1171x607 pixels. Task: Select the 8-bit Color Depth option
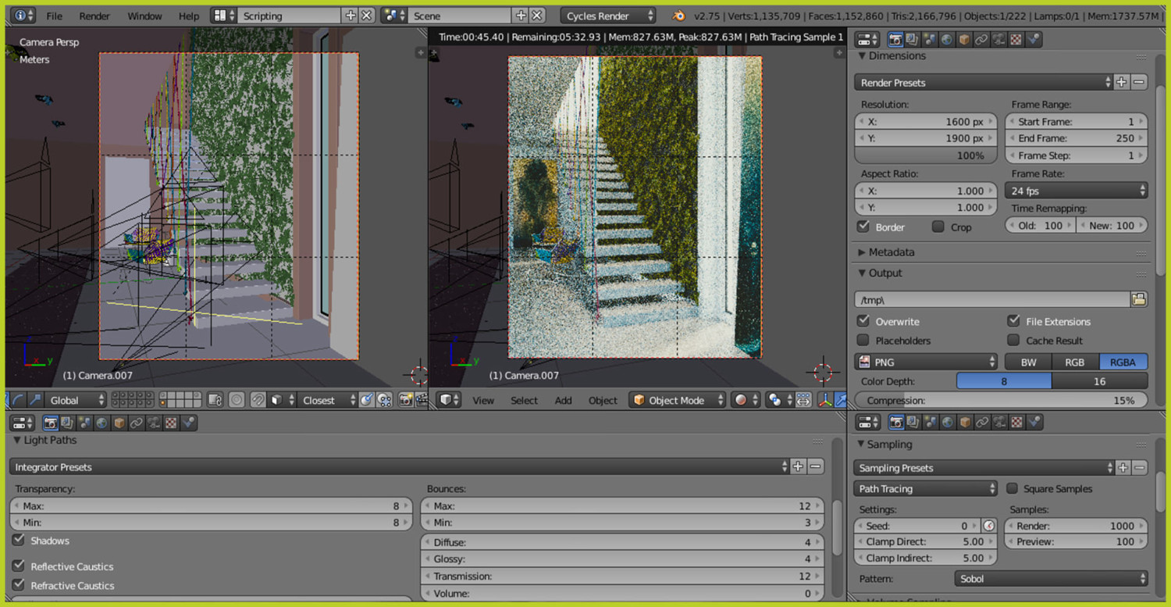coord(1003,381)
